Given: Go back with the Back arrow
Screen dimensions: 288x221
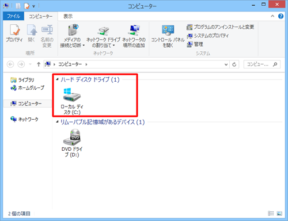Looking at the screenshot, I should point(10,64).
